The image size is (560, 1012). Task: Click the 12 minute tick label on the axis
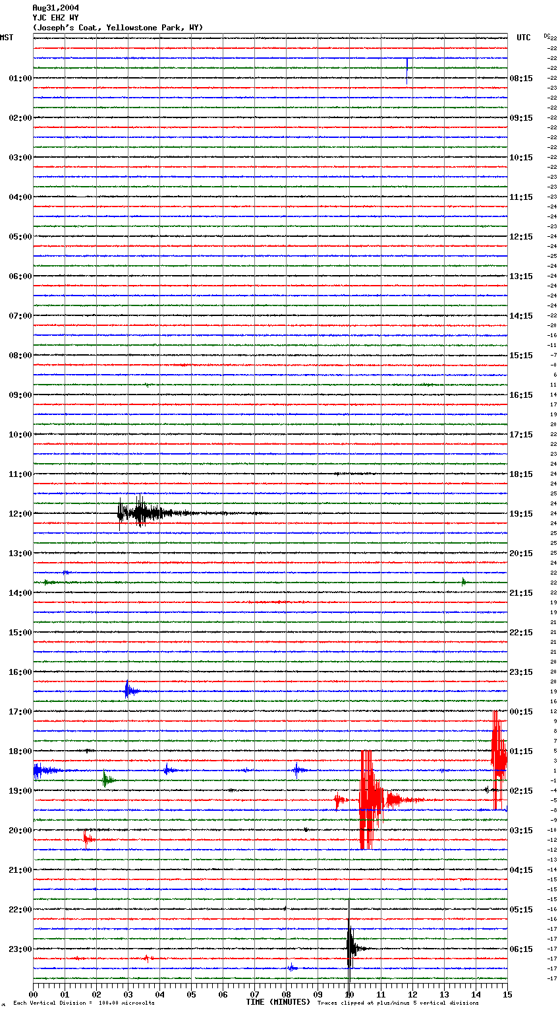click(412, 994)
